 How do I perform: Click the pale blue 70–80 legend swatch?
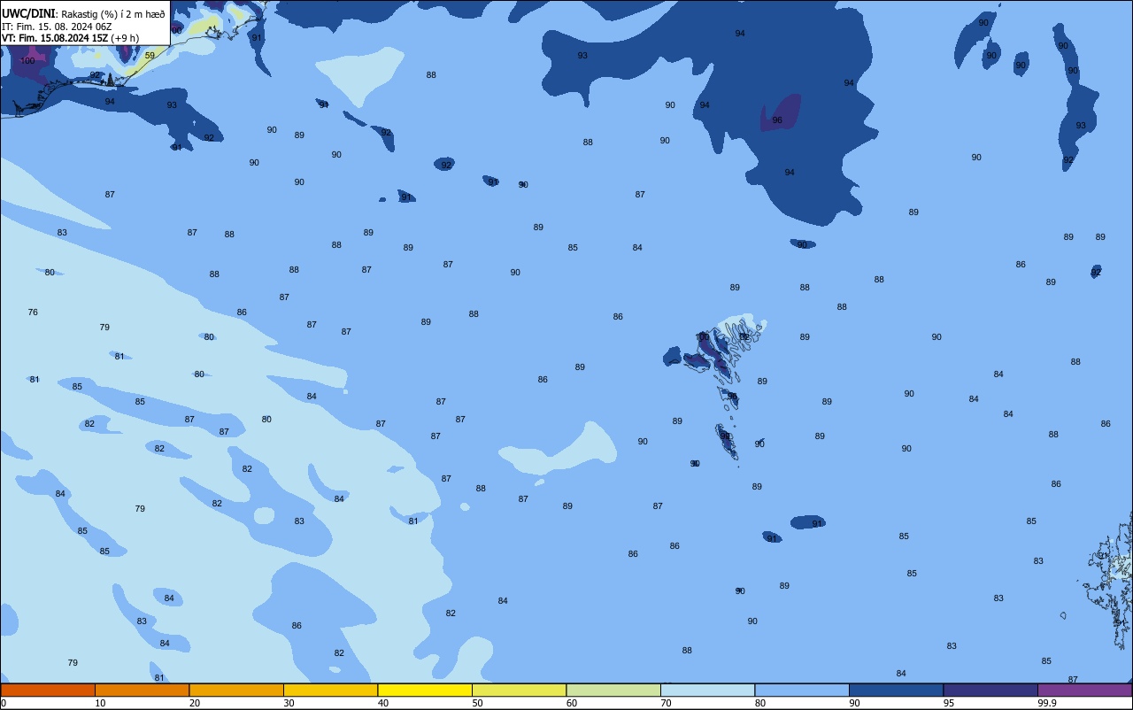coord(707,690)
